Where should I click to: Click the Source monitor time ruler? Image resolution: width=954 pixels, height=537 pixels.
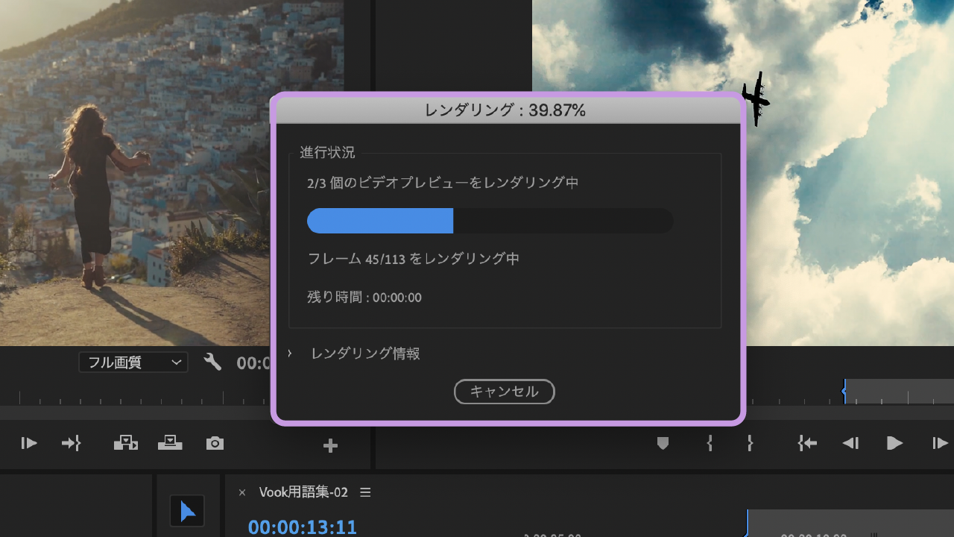[134, 397]
